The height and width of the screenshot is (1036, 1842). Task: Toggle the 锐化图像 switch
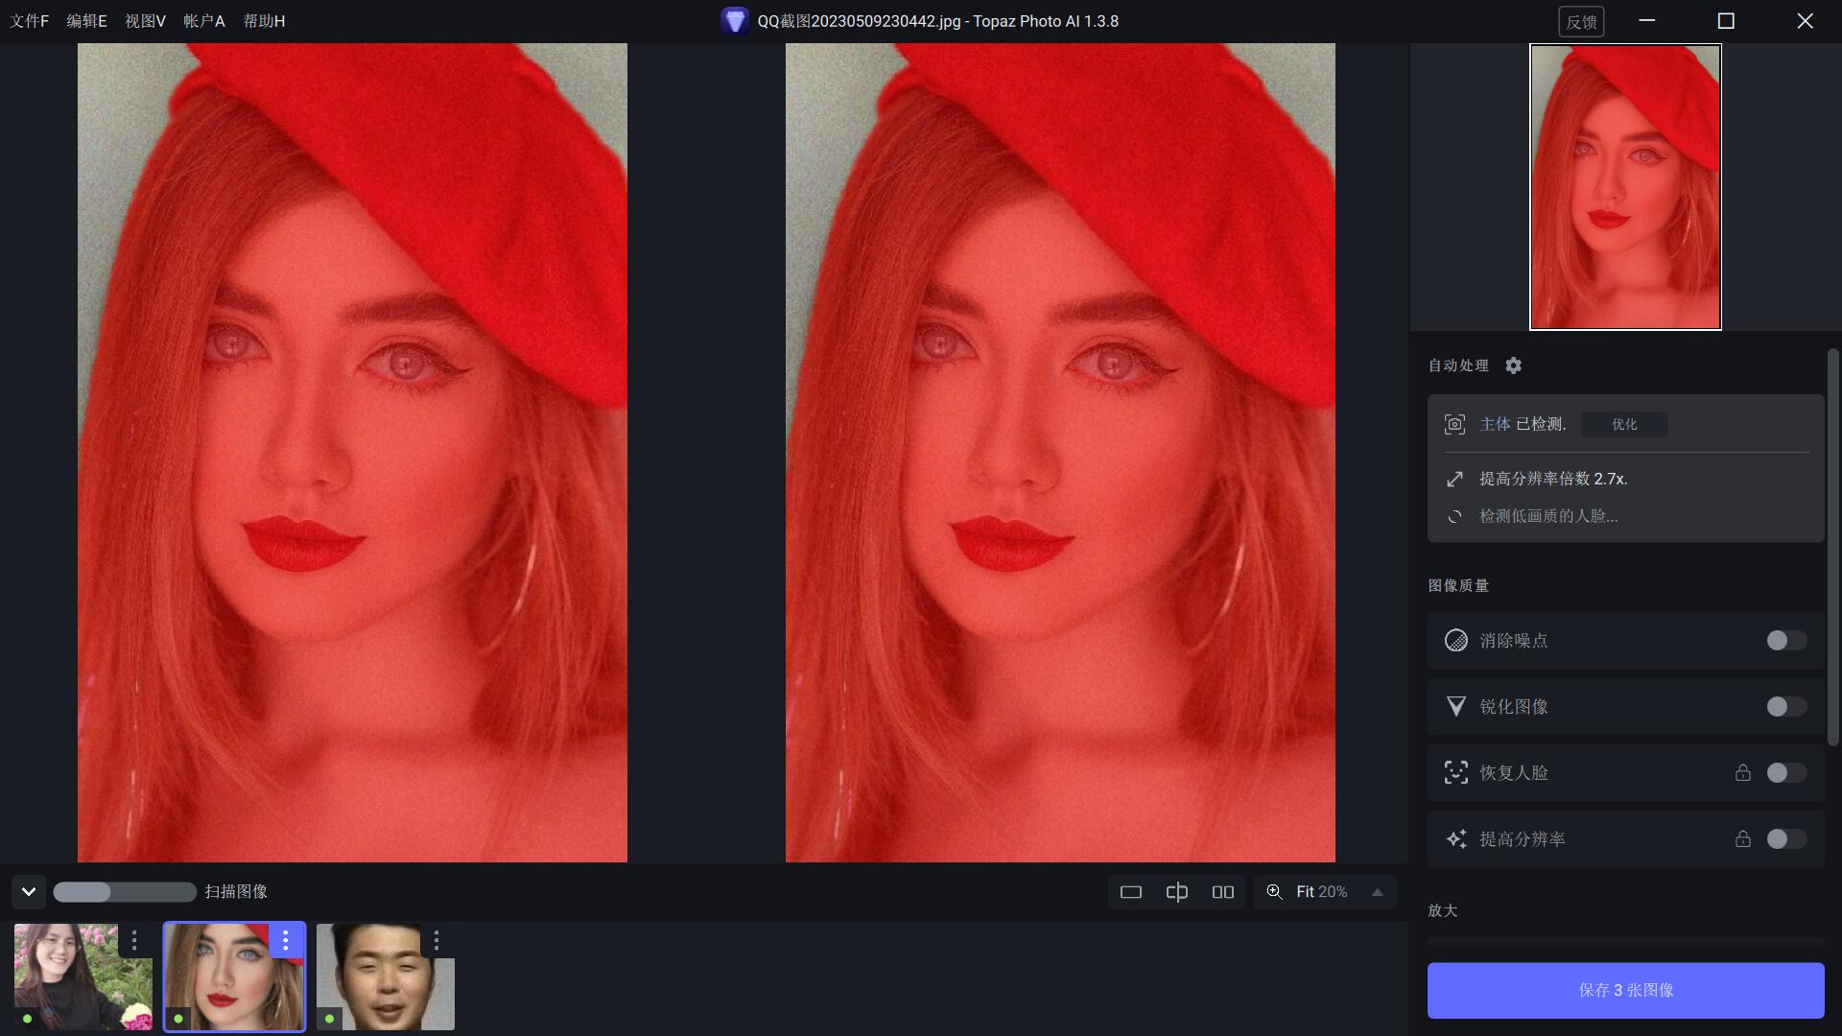click(1786, 707)
